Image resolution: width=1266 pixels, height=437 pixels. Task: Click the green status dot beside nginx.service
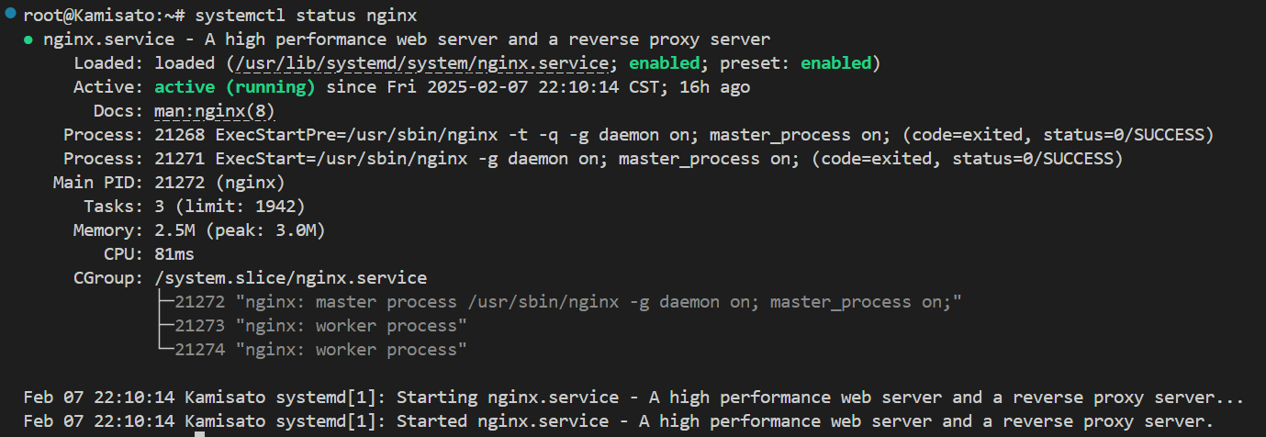pyautogui.click(x=29, y=40)
